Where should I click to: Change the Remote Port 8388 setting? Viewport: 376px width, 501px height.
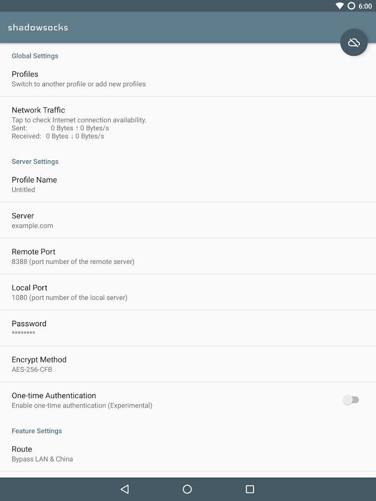[x=188, y=256]
